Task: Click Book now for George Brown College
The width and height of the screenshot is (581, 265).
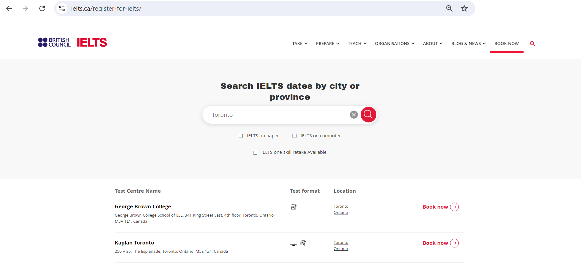Action: pyautogui.click(x=435, y=207)
